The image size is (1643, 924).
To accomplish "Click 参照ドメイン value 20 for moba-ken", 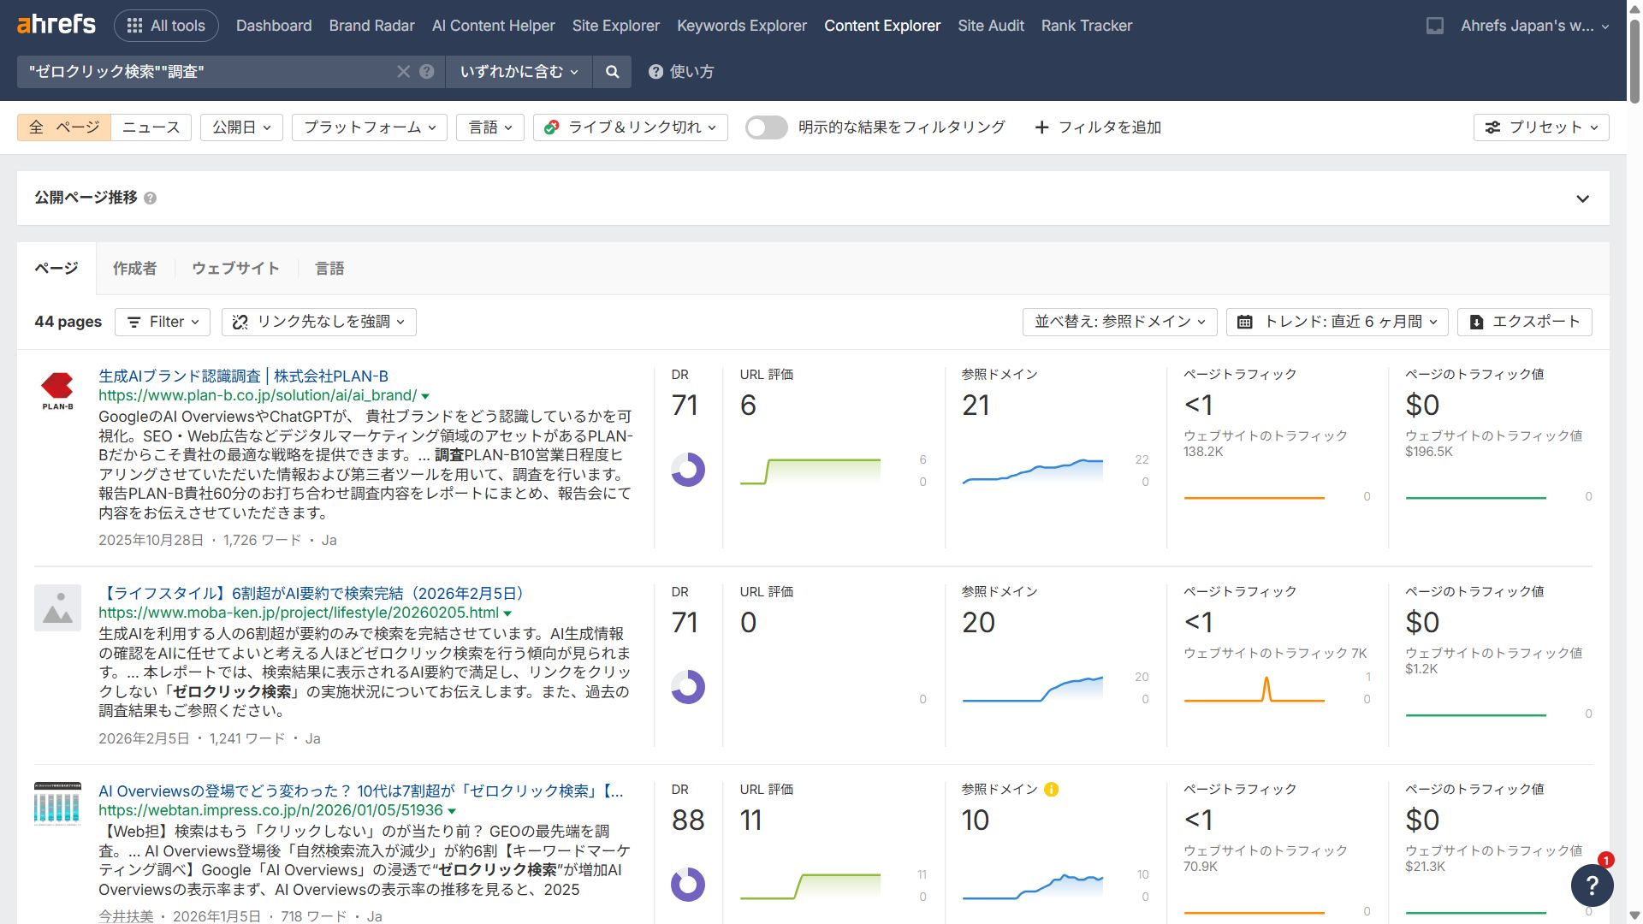I will point(978,623).
